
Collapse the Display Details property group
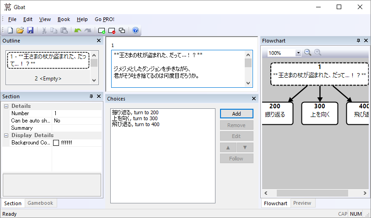6,135
